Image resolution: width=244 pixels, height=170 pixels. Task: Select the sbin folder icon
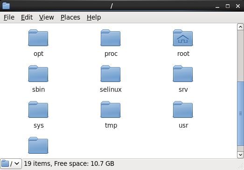[x=38, y=74]
